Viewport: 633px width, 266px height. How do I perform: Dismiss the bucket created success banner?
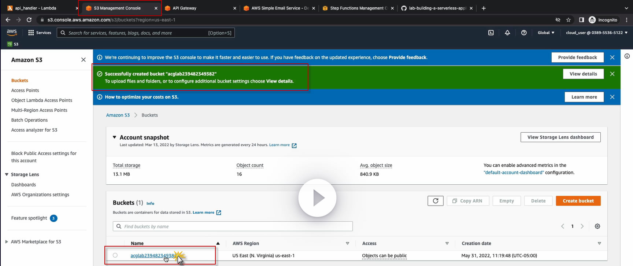pyautogui.click(x=612, y=74)
